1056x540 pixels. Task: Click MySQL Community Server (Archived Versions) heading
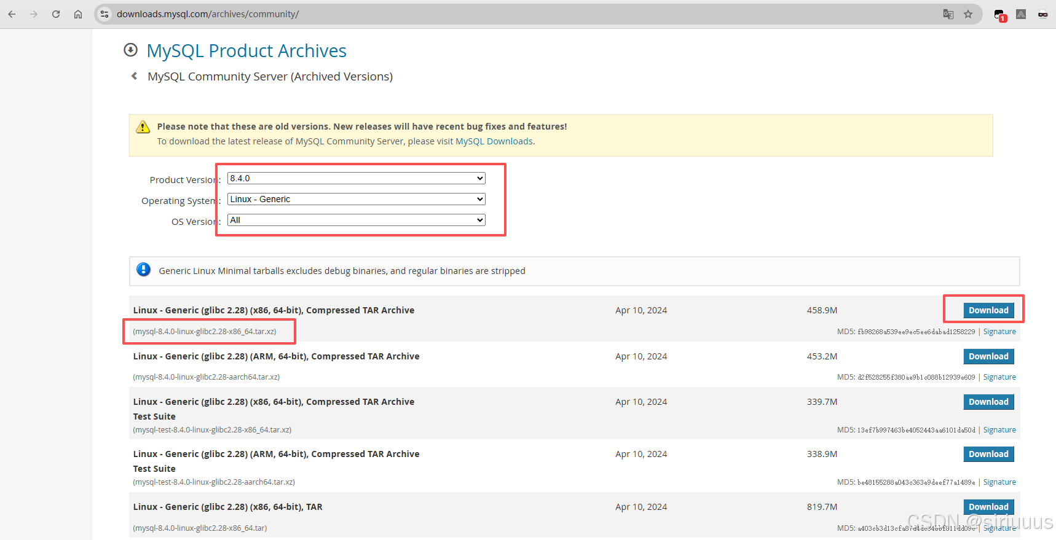[270, 76]
